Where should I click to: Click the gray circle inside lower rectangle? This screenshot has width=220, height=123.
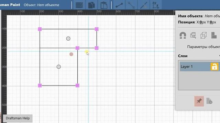pos(59,67)
